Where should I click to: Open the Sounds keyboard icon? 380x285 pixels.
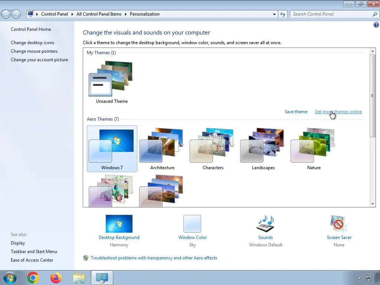point(265,224)
